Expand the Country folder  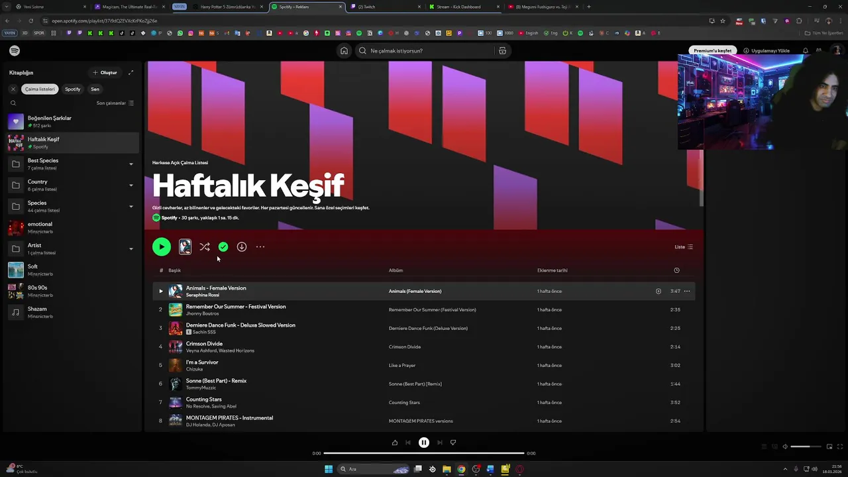click(131, 185)
